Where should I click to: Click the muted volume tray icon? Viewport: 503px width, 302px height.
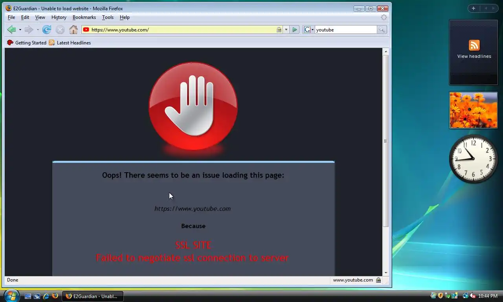click(x=473, y=296)
